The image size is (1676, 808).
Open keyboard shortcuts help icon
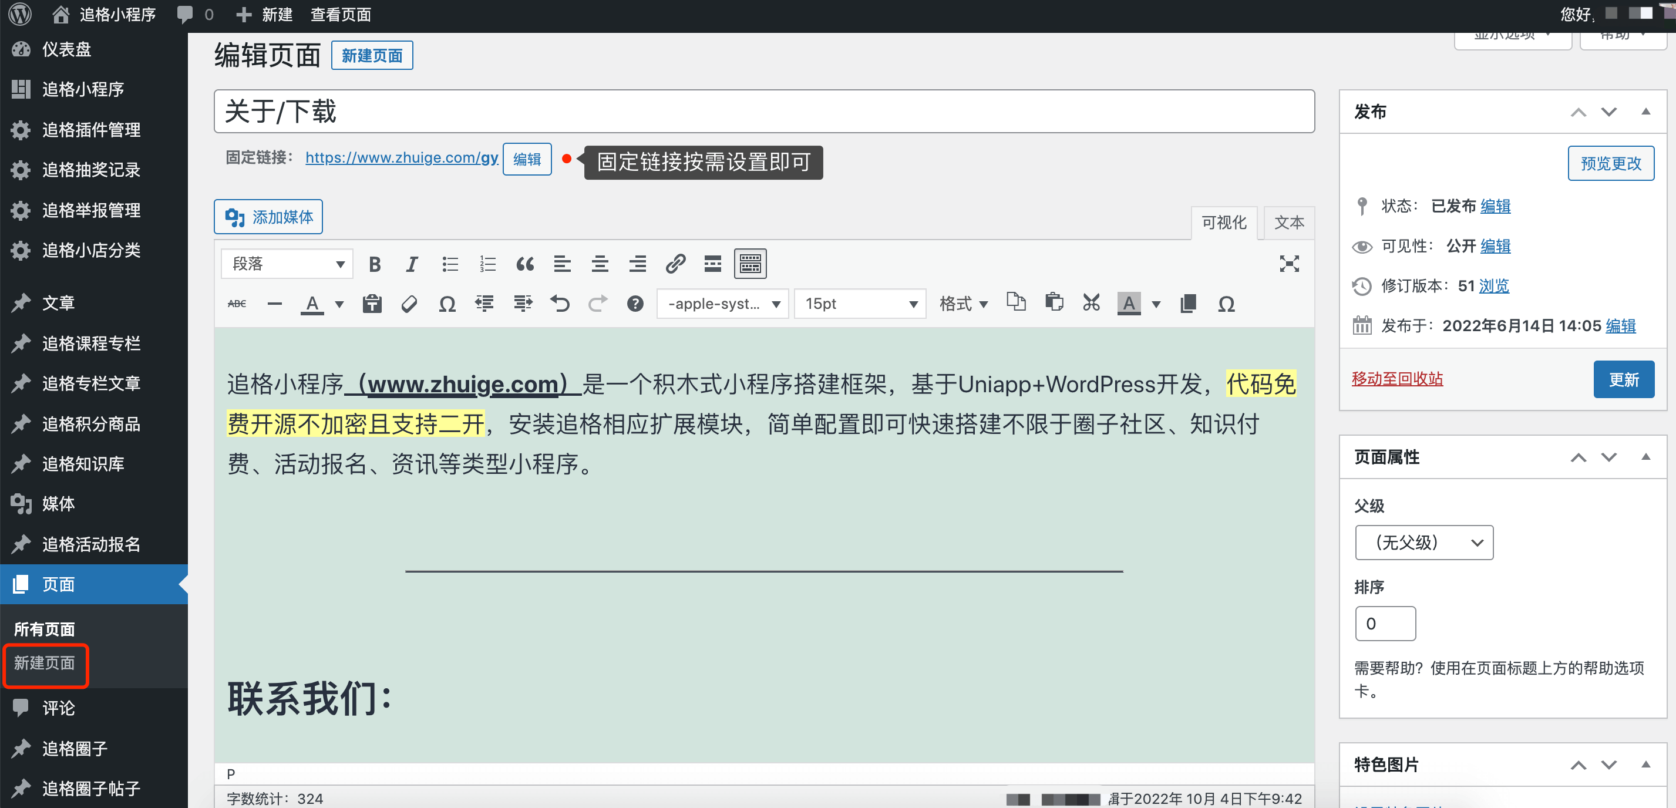coord(635,304)
